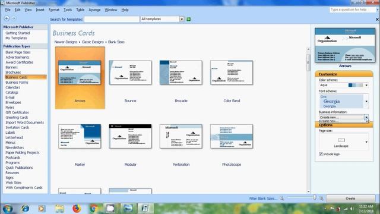This screenshot has height=214, width=380.
Task: Click the Newer Designs link
Action: coord(66,42)
